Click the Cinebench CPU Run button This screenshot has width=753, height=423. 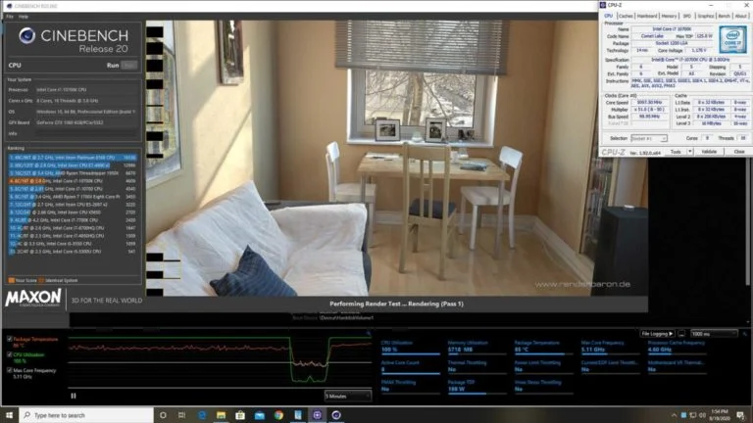(113, 66)
